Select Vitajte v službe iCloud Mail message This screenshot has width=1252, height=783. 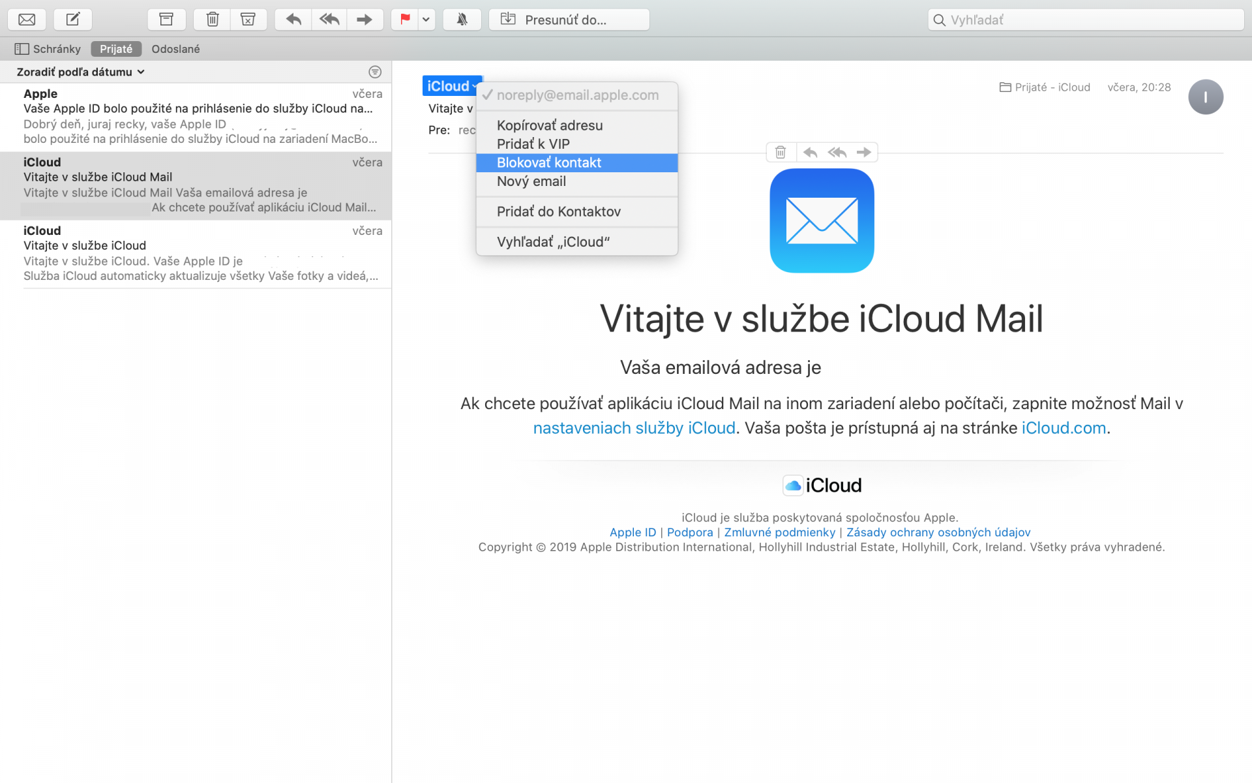click(x=196, y=185)
